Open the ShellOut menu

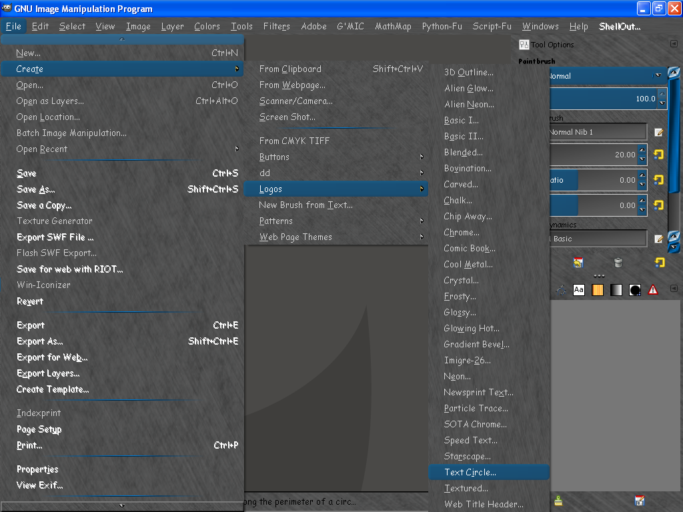620,26
